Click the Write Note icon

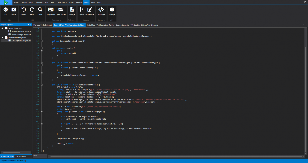(90, 10)
